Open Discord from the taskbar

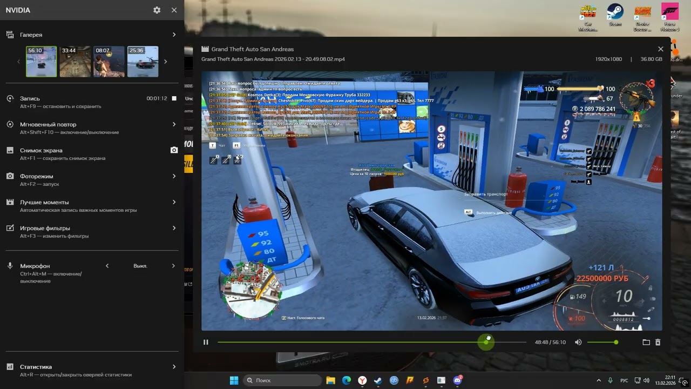point(458,380)
